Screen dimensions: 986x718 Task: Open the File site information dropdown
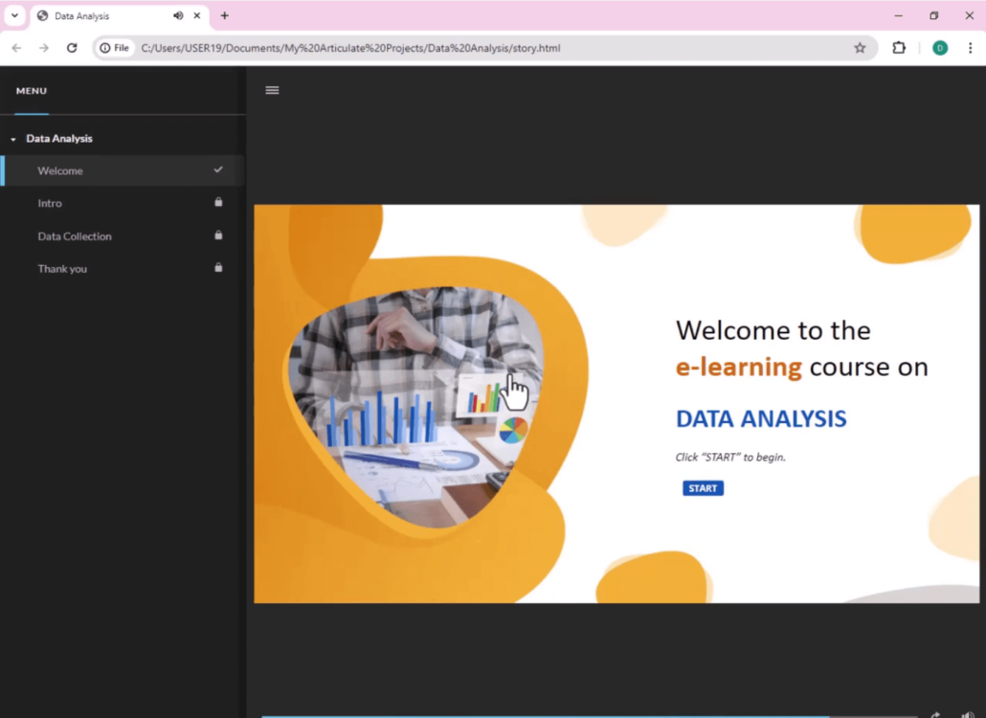114,47
